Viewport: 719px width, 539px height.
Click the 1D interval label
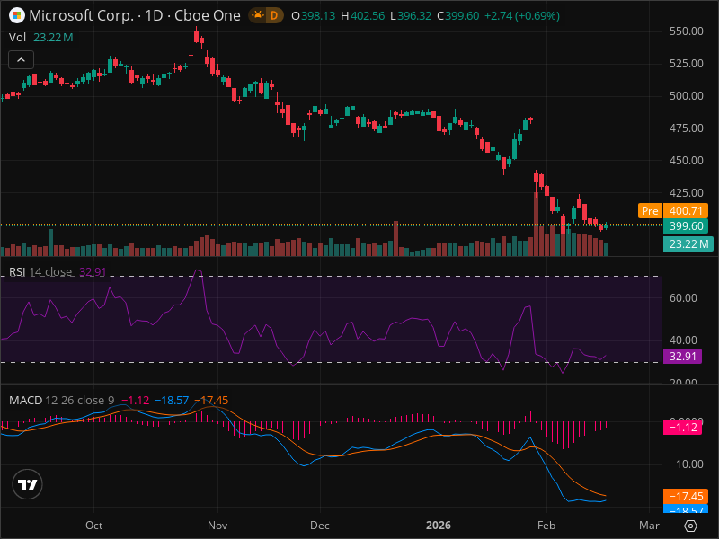154,15
